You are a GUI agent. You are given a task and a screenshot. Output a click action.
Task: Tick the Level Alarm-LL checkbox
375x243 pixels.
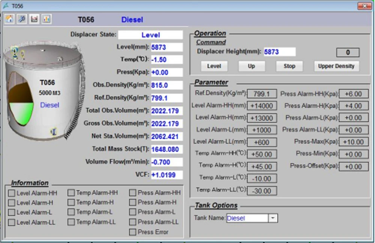click(x=12, y=222)
